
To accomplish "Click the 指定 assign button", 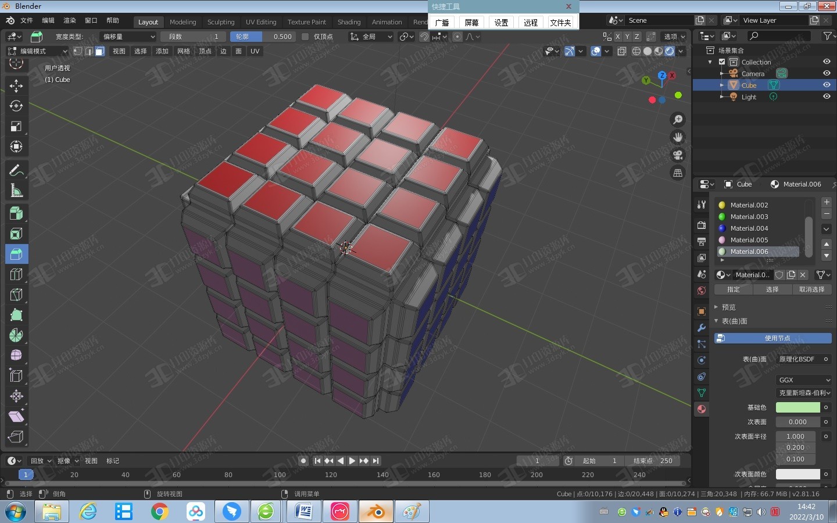I will pos(734,289).
